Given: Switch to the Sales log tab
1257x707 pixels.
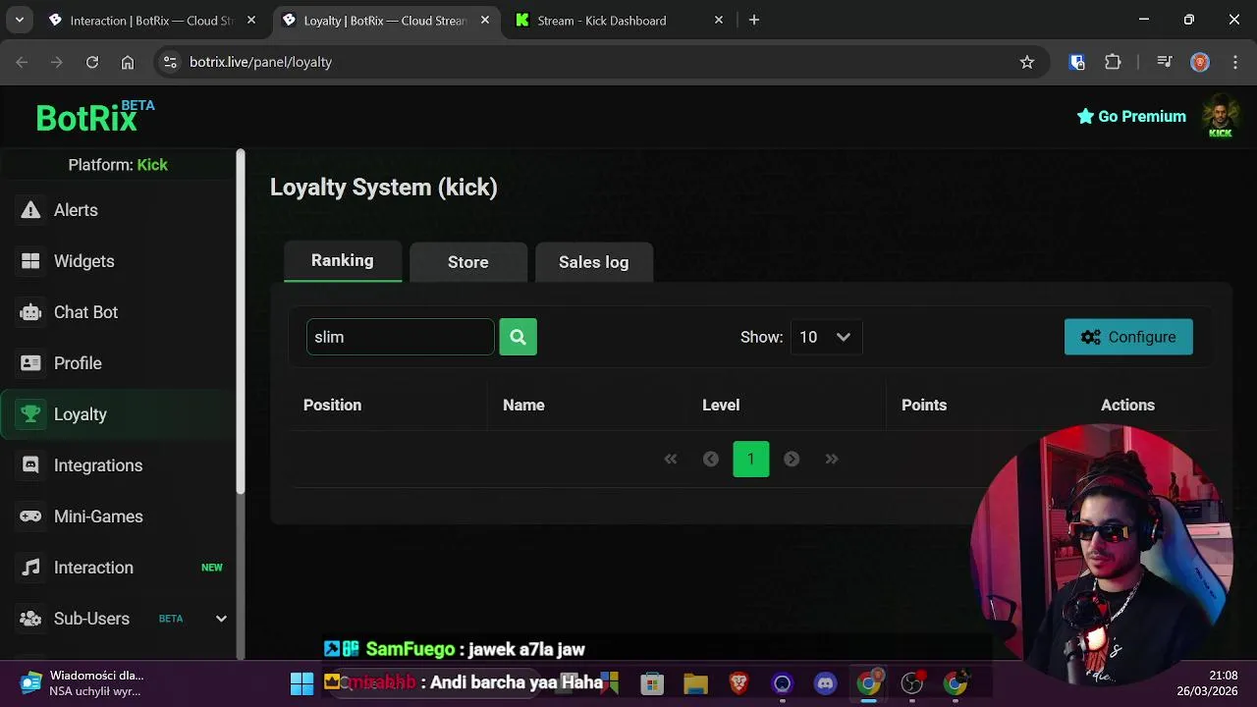Looking at the screenshot, I should [594, 262].
